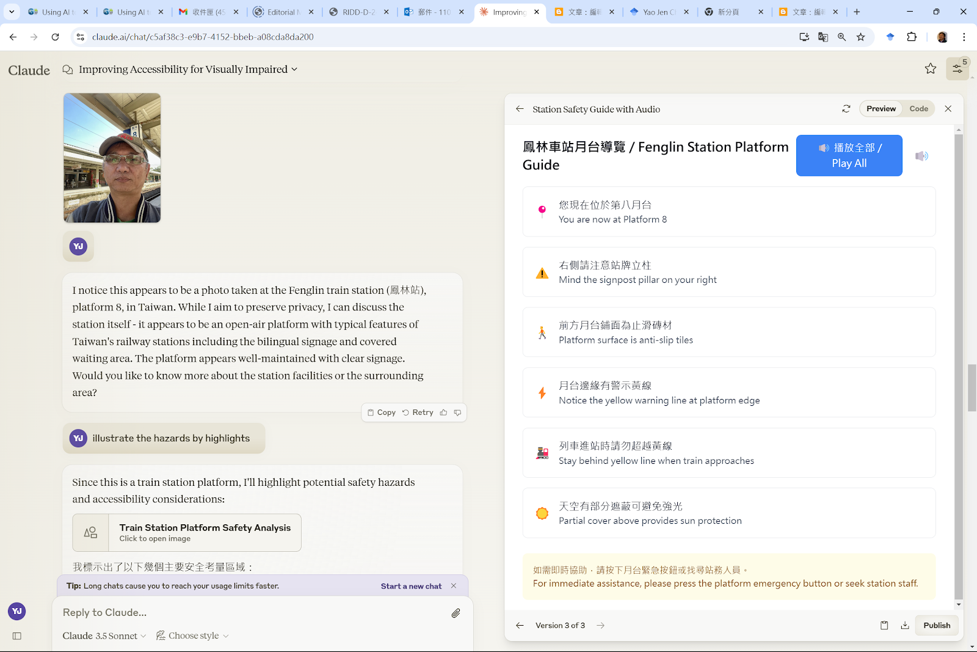
Task: Click the walking person icon for anti-slip tiles
Action: point(542,332)
